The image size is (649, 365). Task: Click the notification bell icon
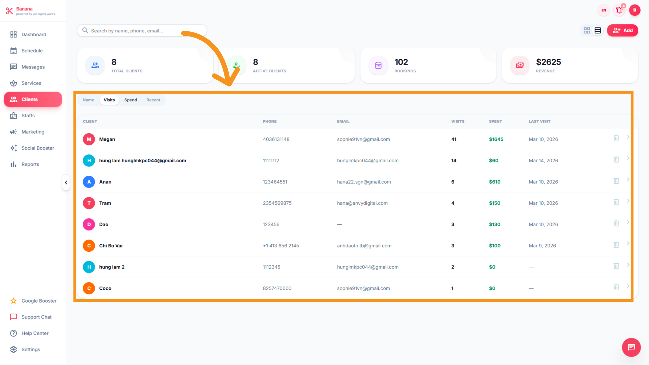coord(619,10)
